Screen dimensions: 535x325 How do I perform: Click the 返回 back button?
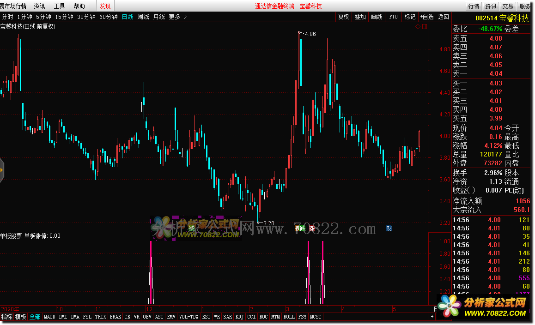point(443,17)
